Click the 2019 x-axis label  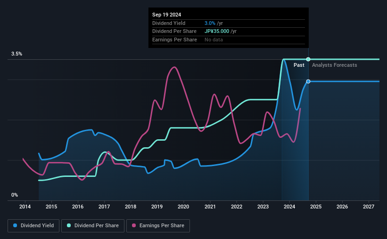point(157,207)
